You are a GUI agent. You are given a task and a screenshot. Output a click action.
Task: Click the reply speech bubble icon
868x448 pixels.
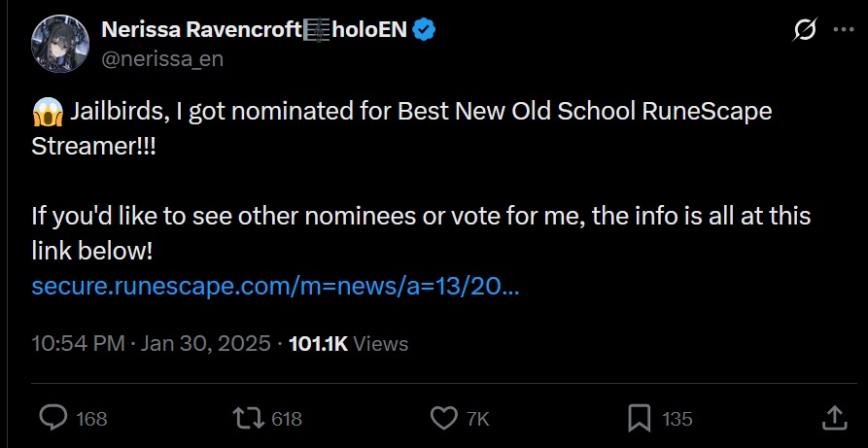coord(52,418)
